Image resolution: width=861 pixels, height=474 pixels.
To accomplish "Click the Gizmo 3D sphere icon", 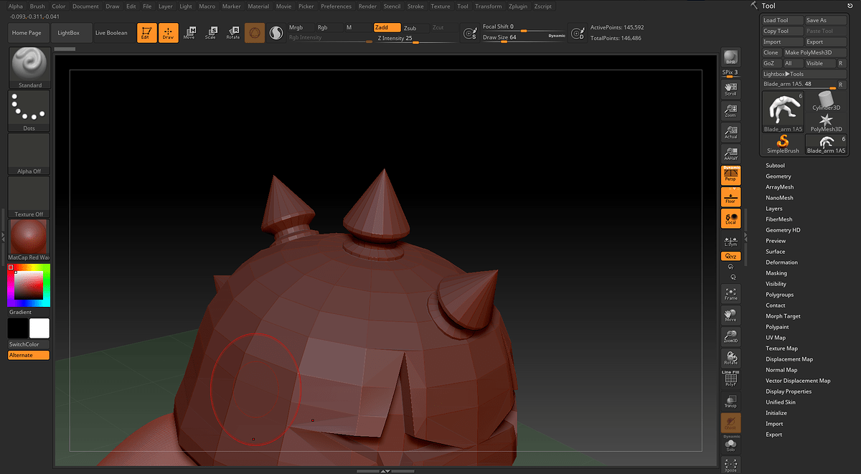I will click(255, 32).
